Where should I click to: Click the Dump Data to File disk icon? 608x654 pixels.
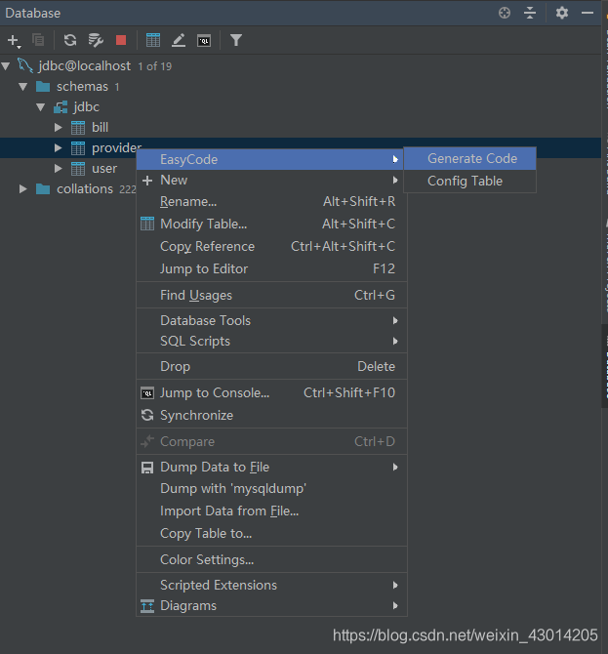[147, 468]
